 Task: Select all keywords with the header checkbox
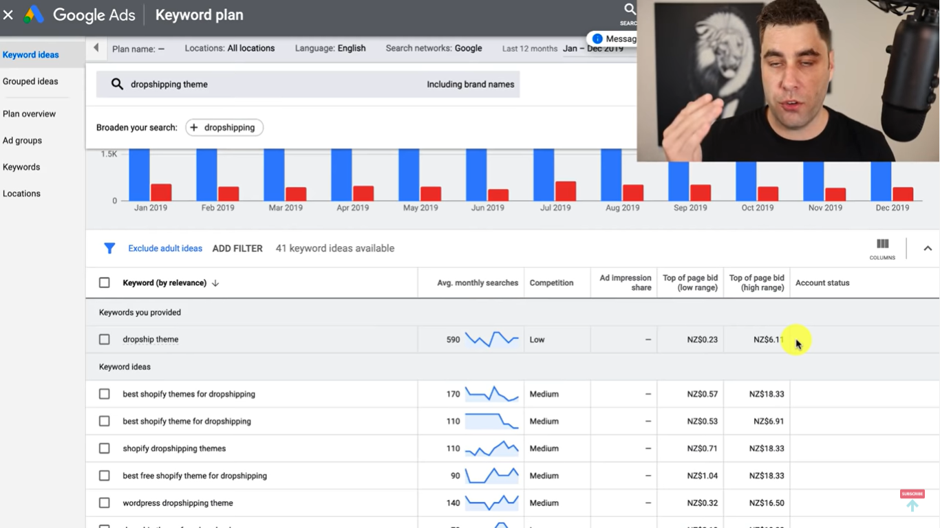105,283
